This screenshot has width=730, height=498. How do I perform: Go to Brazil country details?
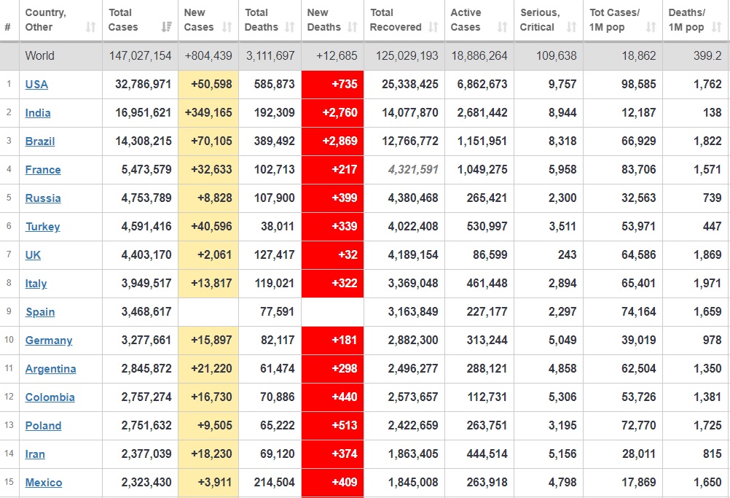40,141
